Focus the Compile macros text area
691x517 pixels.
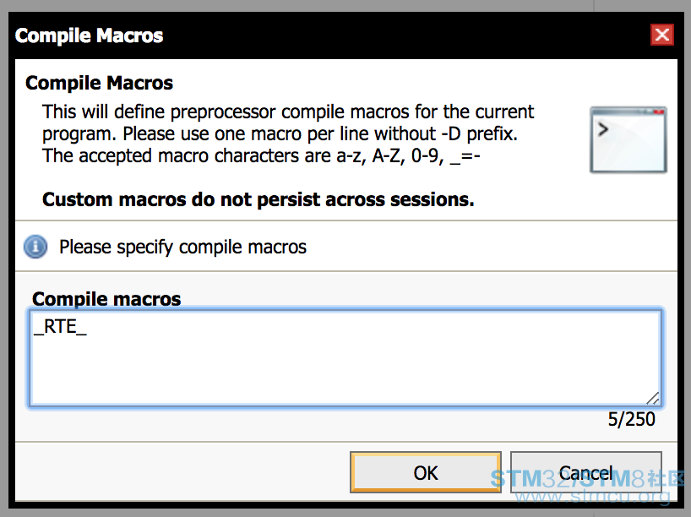click(346, 358)
